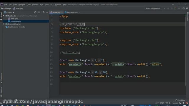Click the red notification icon in the status bar
This screenshot has height=106, width=189.
[187, 103]
